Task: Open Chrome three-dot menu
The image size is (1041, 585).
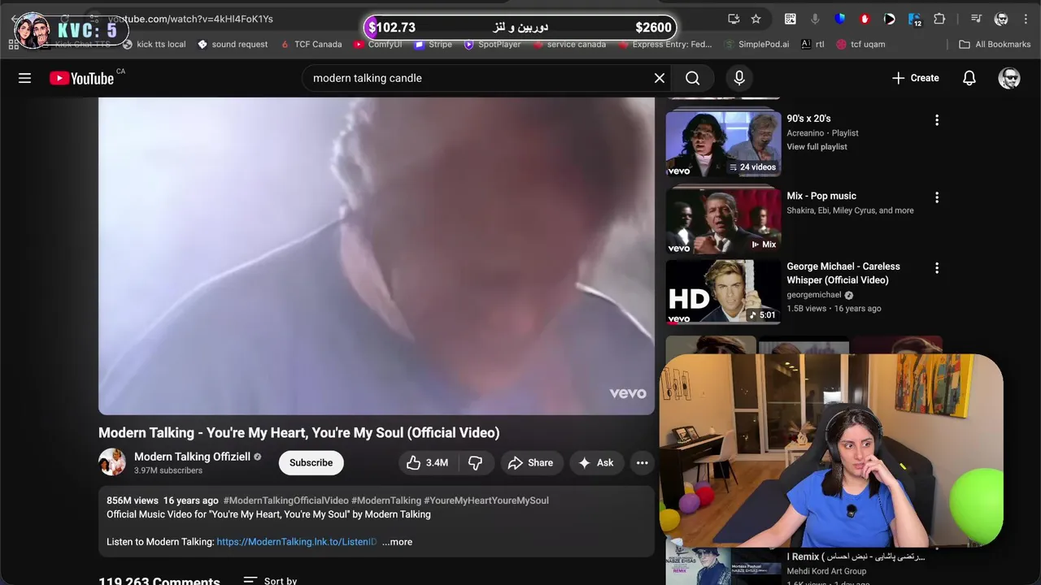Action: [x=1025, y=19]
